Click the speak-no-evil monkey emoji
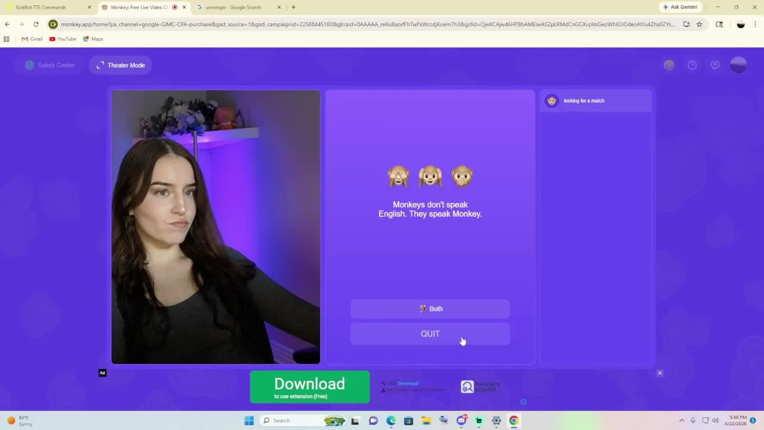Image resolution: width=764 pixels, height=430 pixels. pos(462,176)
